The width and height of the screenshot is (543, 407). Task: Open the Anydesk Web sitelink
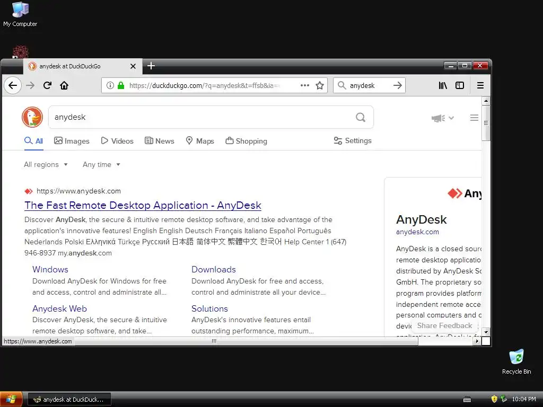coord(59,308)
